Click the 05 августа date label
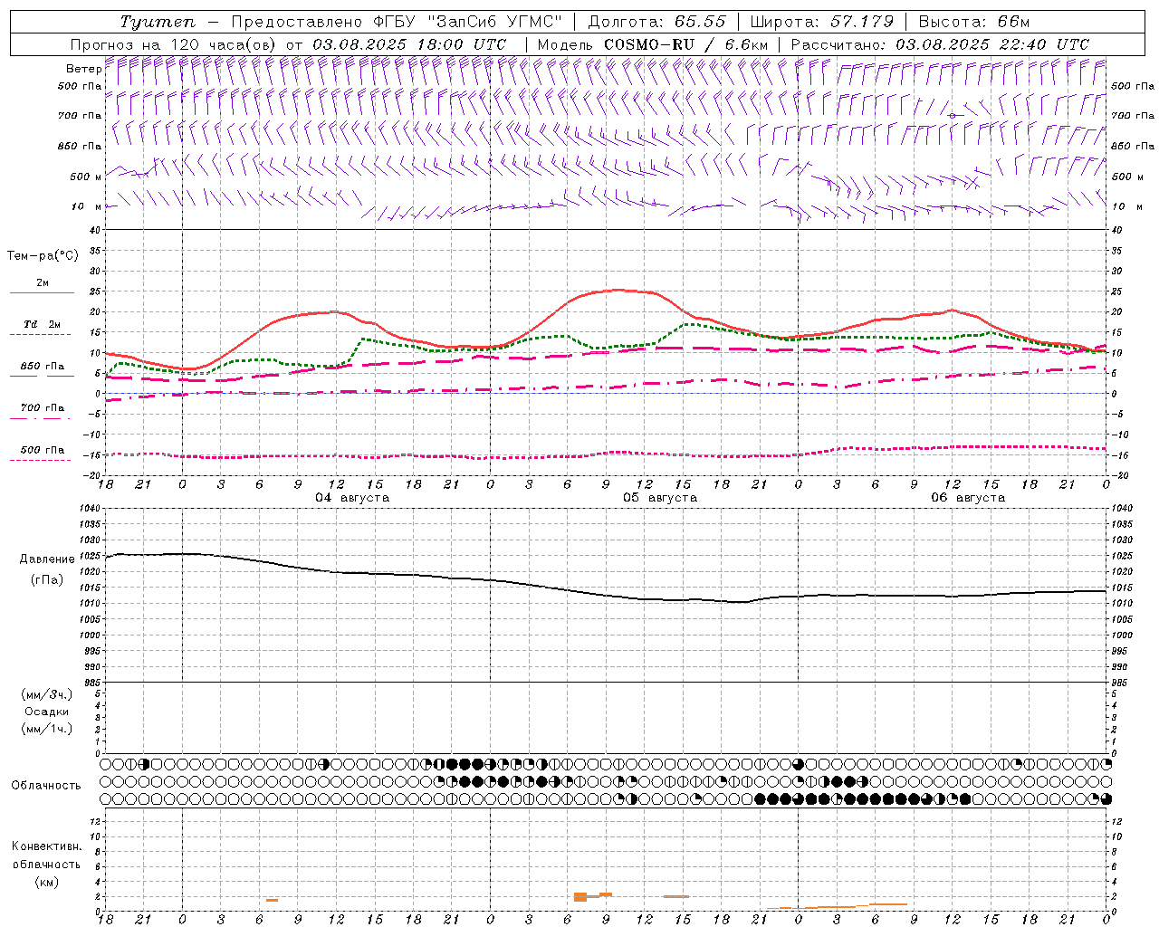 (660, 498)
